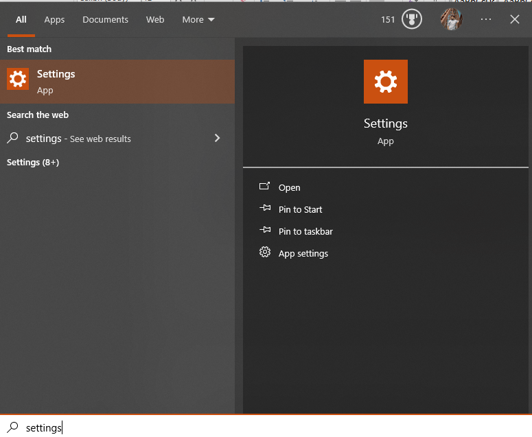Click the pin icon beside Pin to Start

coord(265,208)
